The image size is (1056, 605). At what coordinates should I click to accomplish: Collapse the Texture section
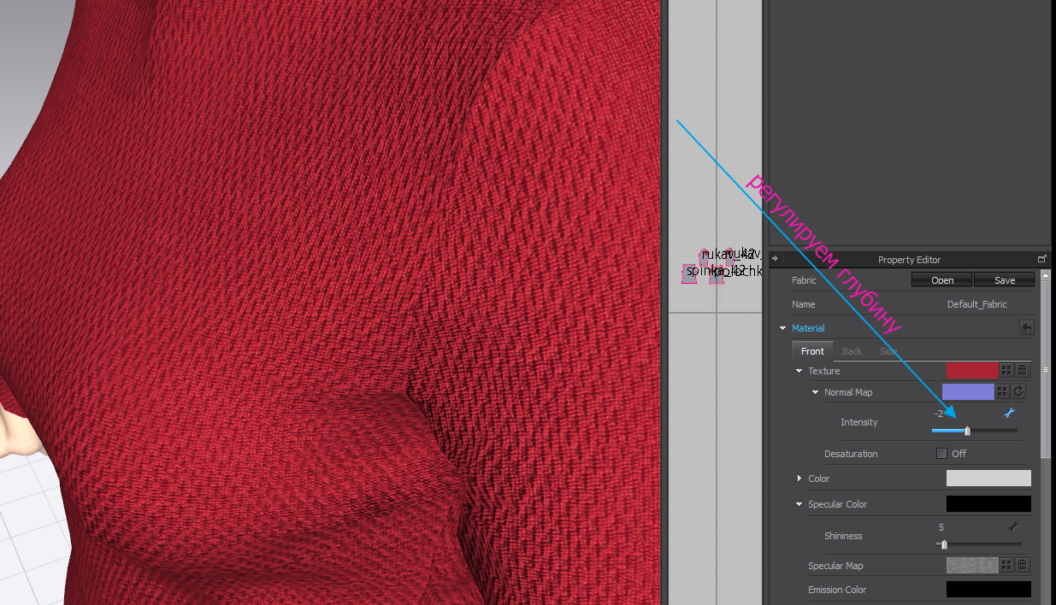pyautogui.click(x=799, y=371)
